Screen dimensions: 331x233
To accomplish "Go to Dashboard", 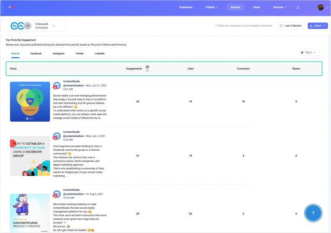I will pos(186,7).
